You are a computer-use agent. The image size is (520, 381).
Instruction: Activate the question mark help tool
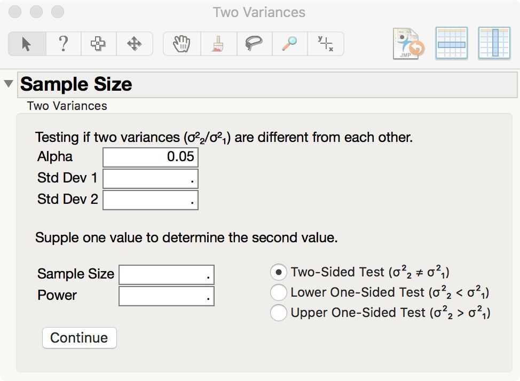63,44
